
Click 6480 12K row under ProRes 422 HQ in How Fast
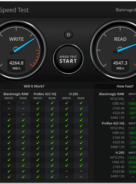(118, 147)
